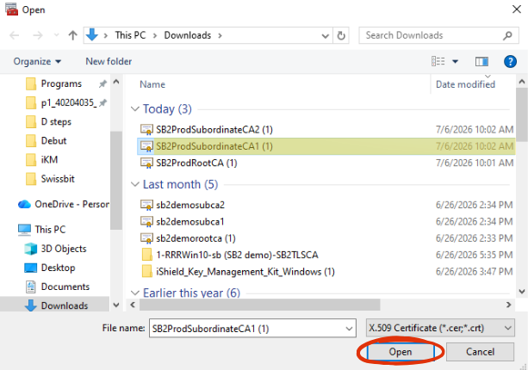Image resolution: width=528 pixels, height=370 pixels.
Task: Change the view layout icon
Action: point(438,61)
